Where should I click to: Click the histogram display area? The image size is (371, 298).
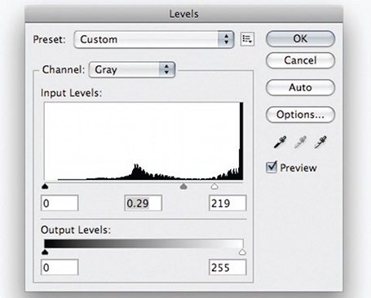pos(144,141)
